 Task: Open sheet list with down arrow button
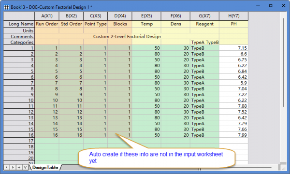click(x=25, y=167)
